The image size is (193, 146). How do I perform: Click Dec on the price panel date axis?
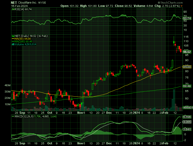click(x=109, y=113)
